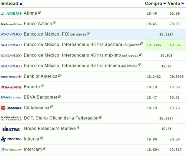Click the Intercam logo

tap(11, 150)
